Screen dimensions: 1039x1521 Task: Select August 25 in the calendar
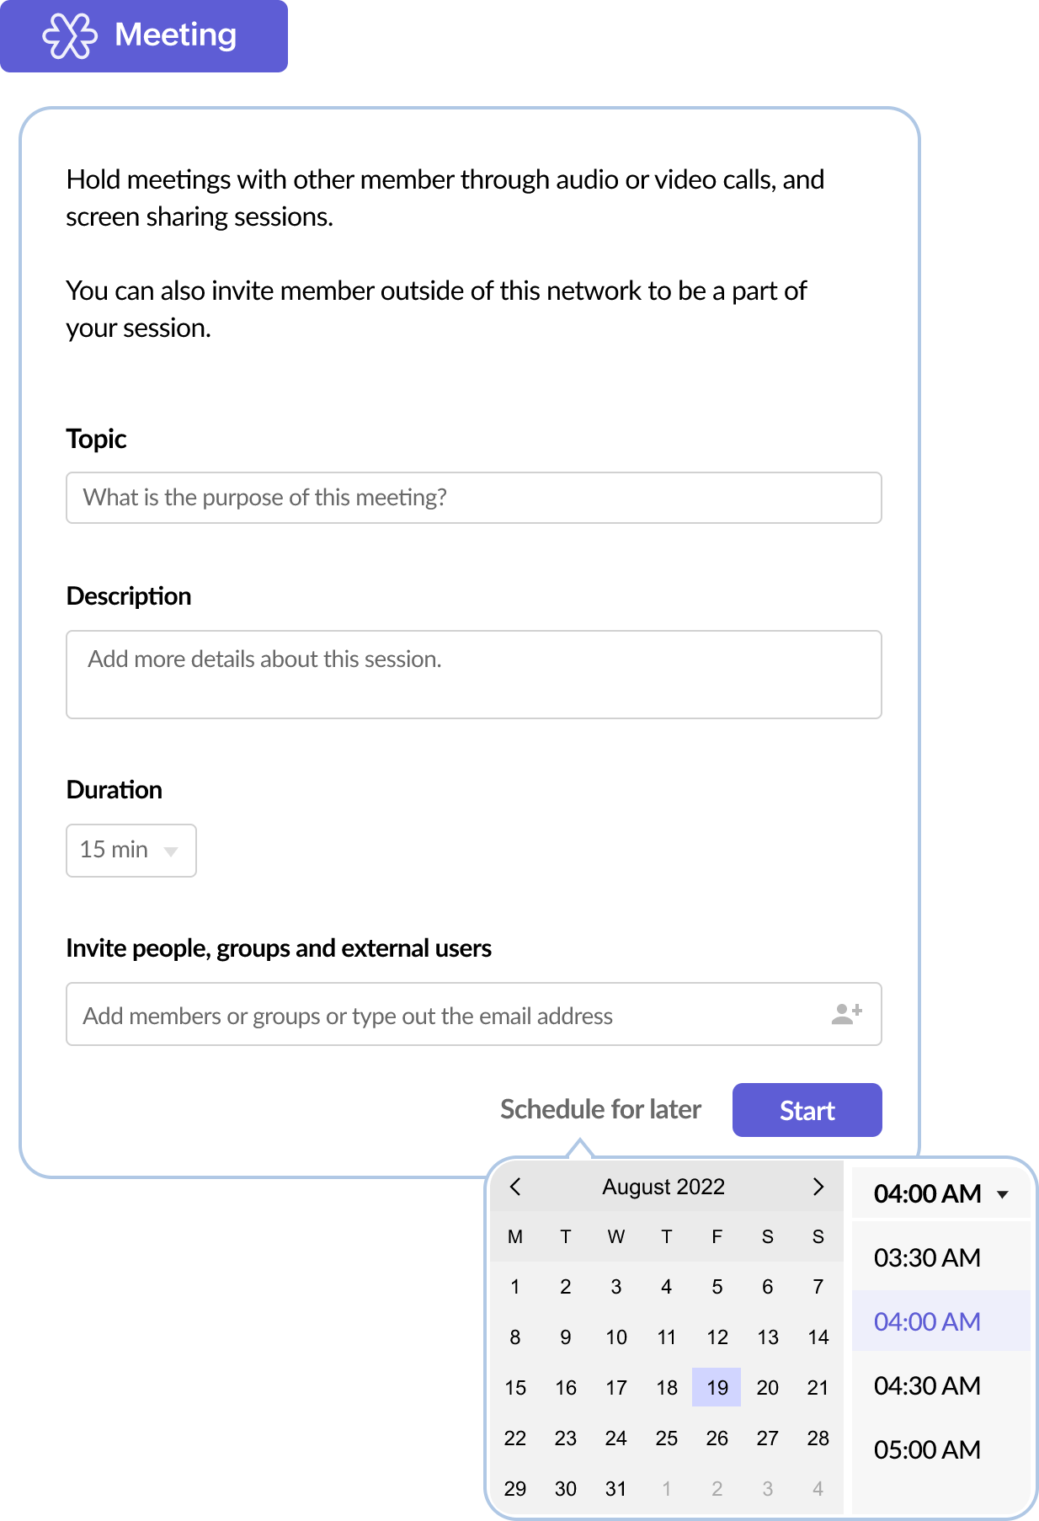(666, 1438)
